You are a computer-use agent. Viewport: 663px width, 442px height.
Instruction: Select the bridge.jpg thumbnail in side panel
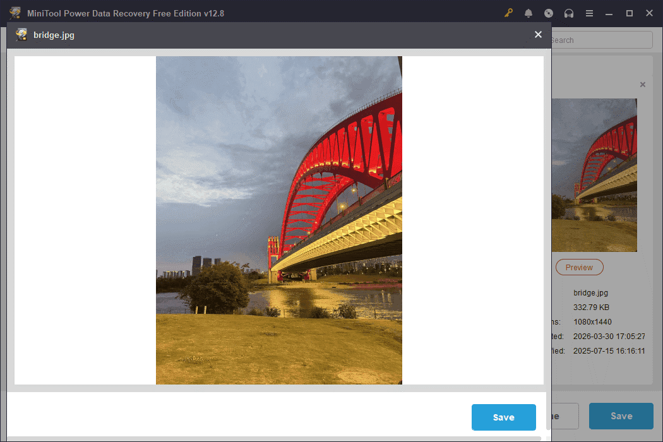594,175
